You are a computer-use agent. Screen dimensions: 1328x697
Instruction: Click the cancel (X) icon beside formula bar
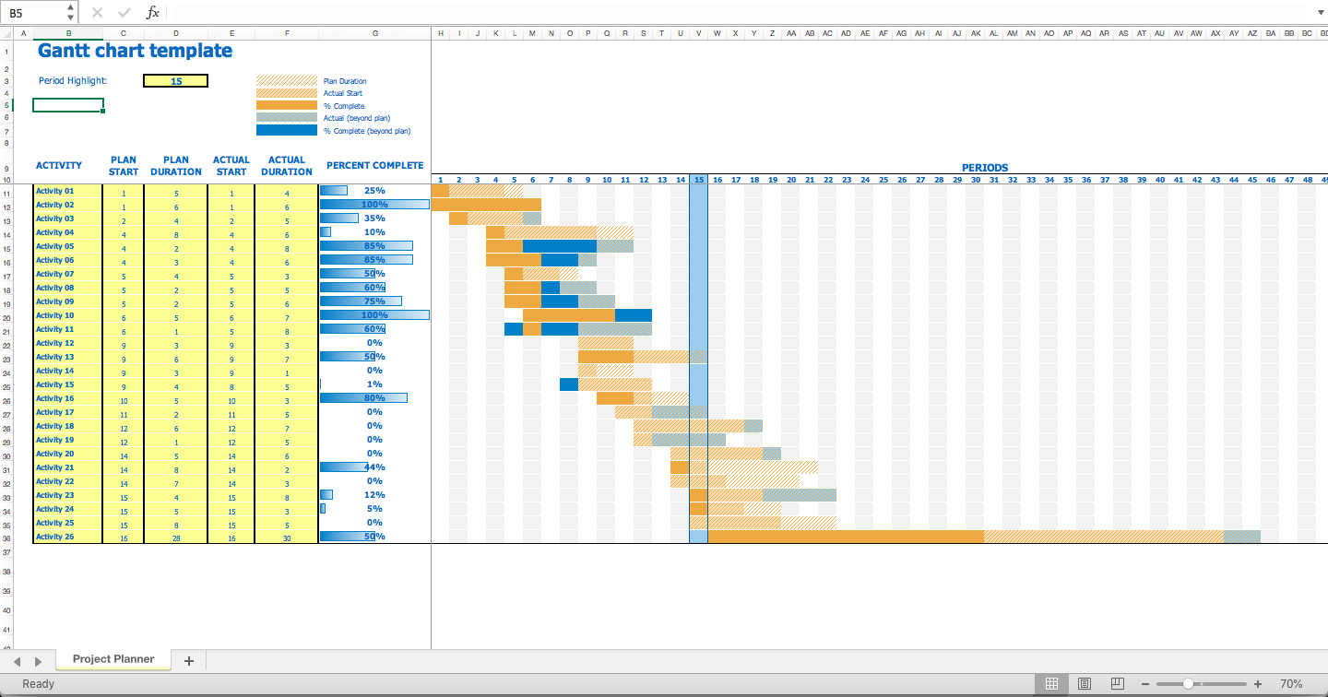(x=97, y=12)
